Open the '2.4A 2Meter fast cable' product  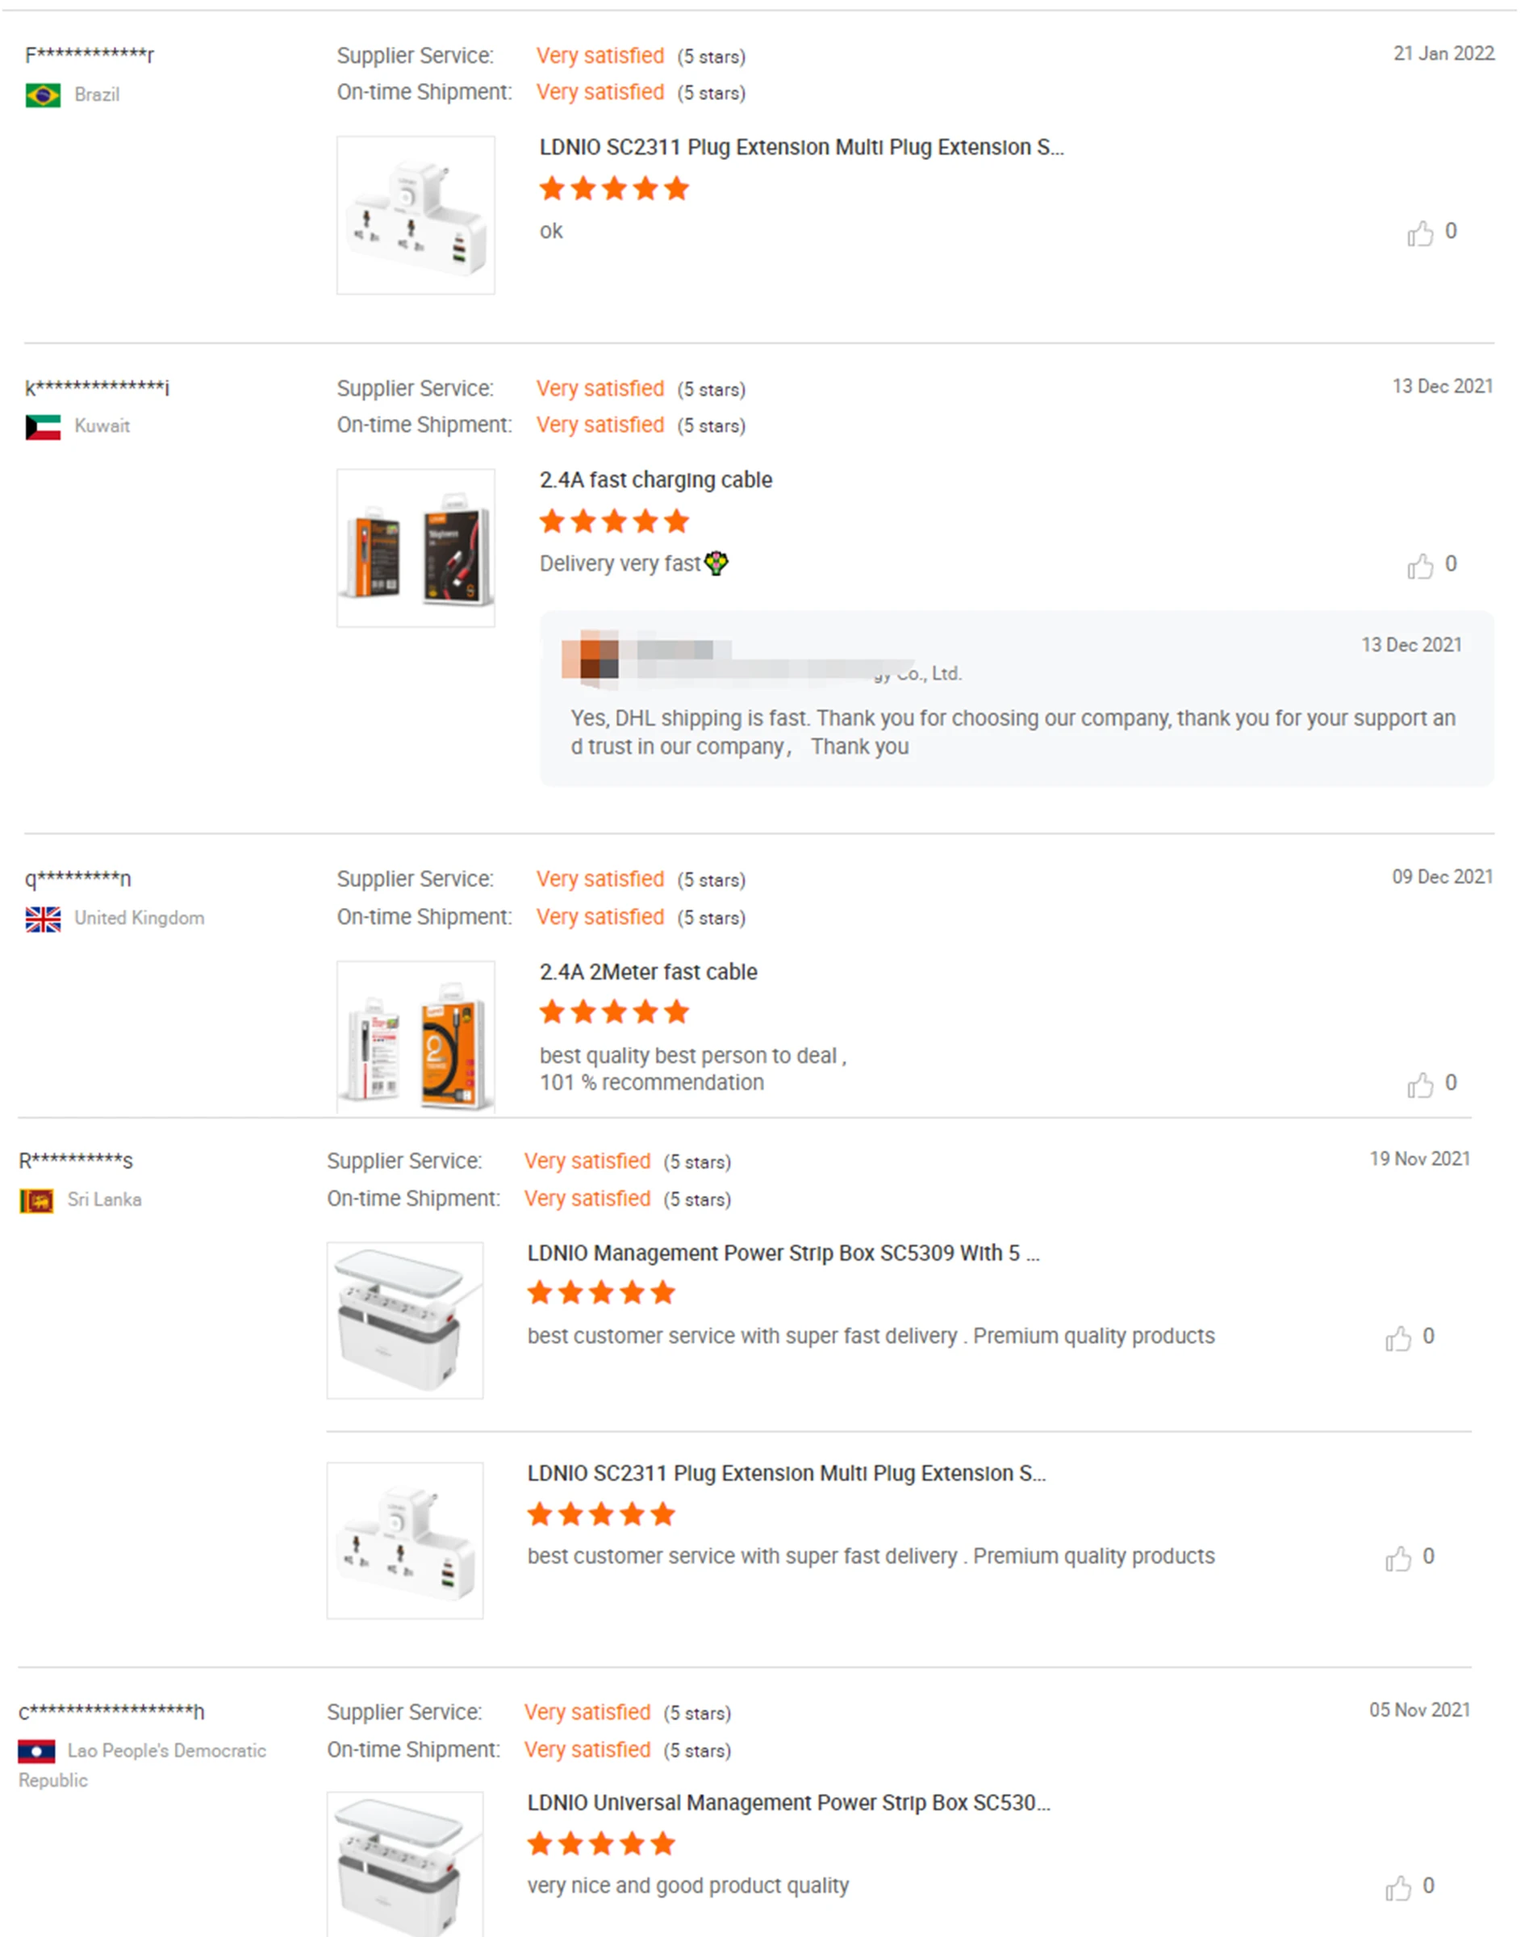pos(648,972)
